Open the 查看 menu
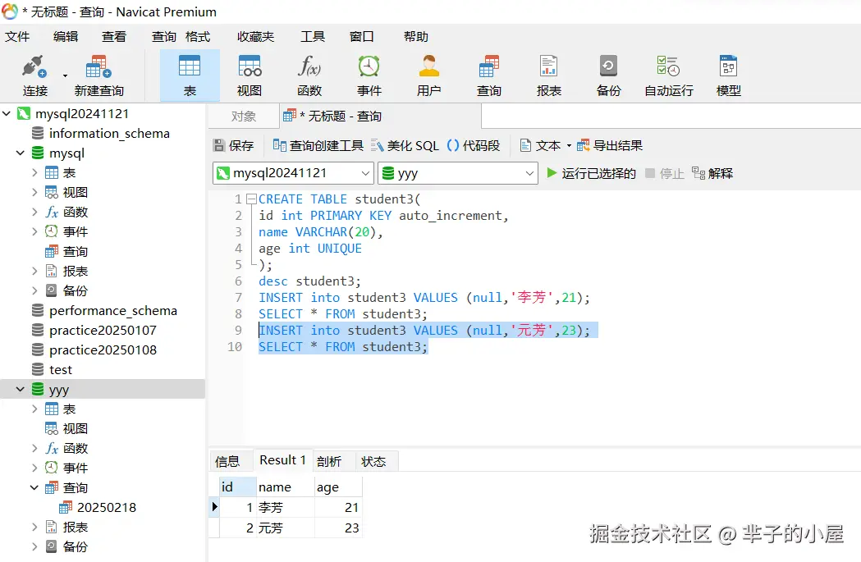This screenshot has width=861, height=562. click(113, 37)
